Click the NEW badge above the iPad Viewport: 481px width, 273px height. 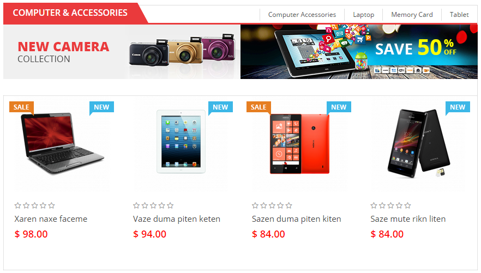click(x=220, y=107)
